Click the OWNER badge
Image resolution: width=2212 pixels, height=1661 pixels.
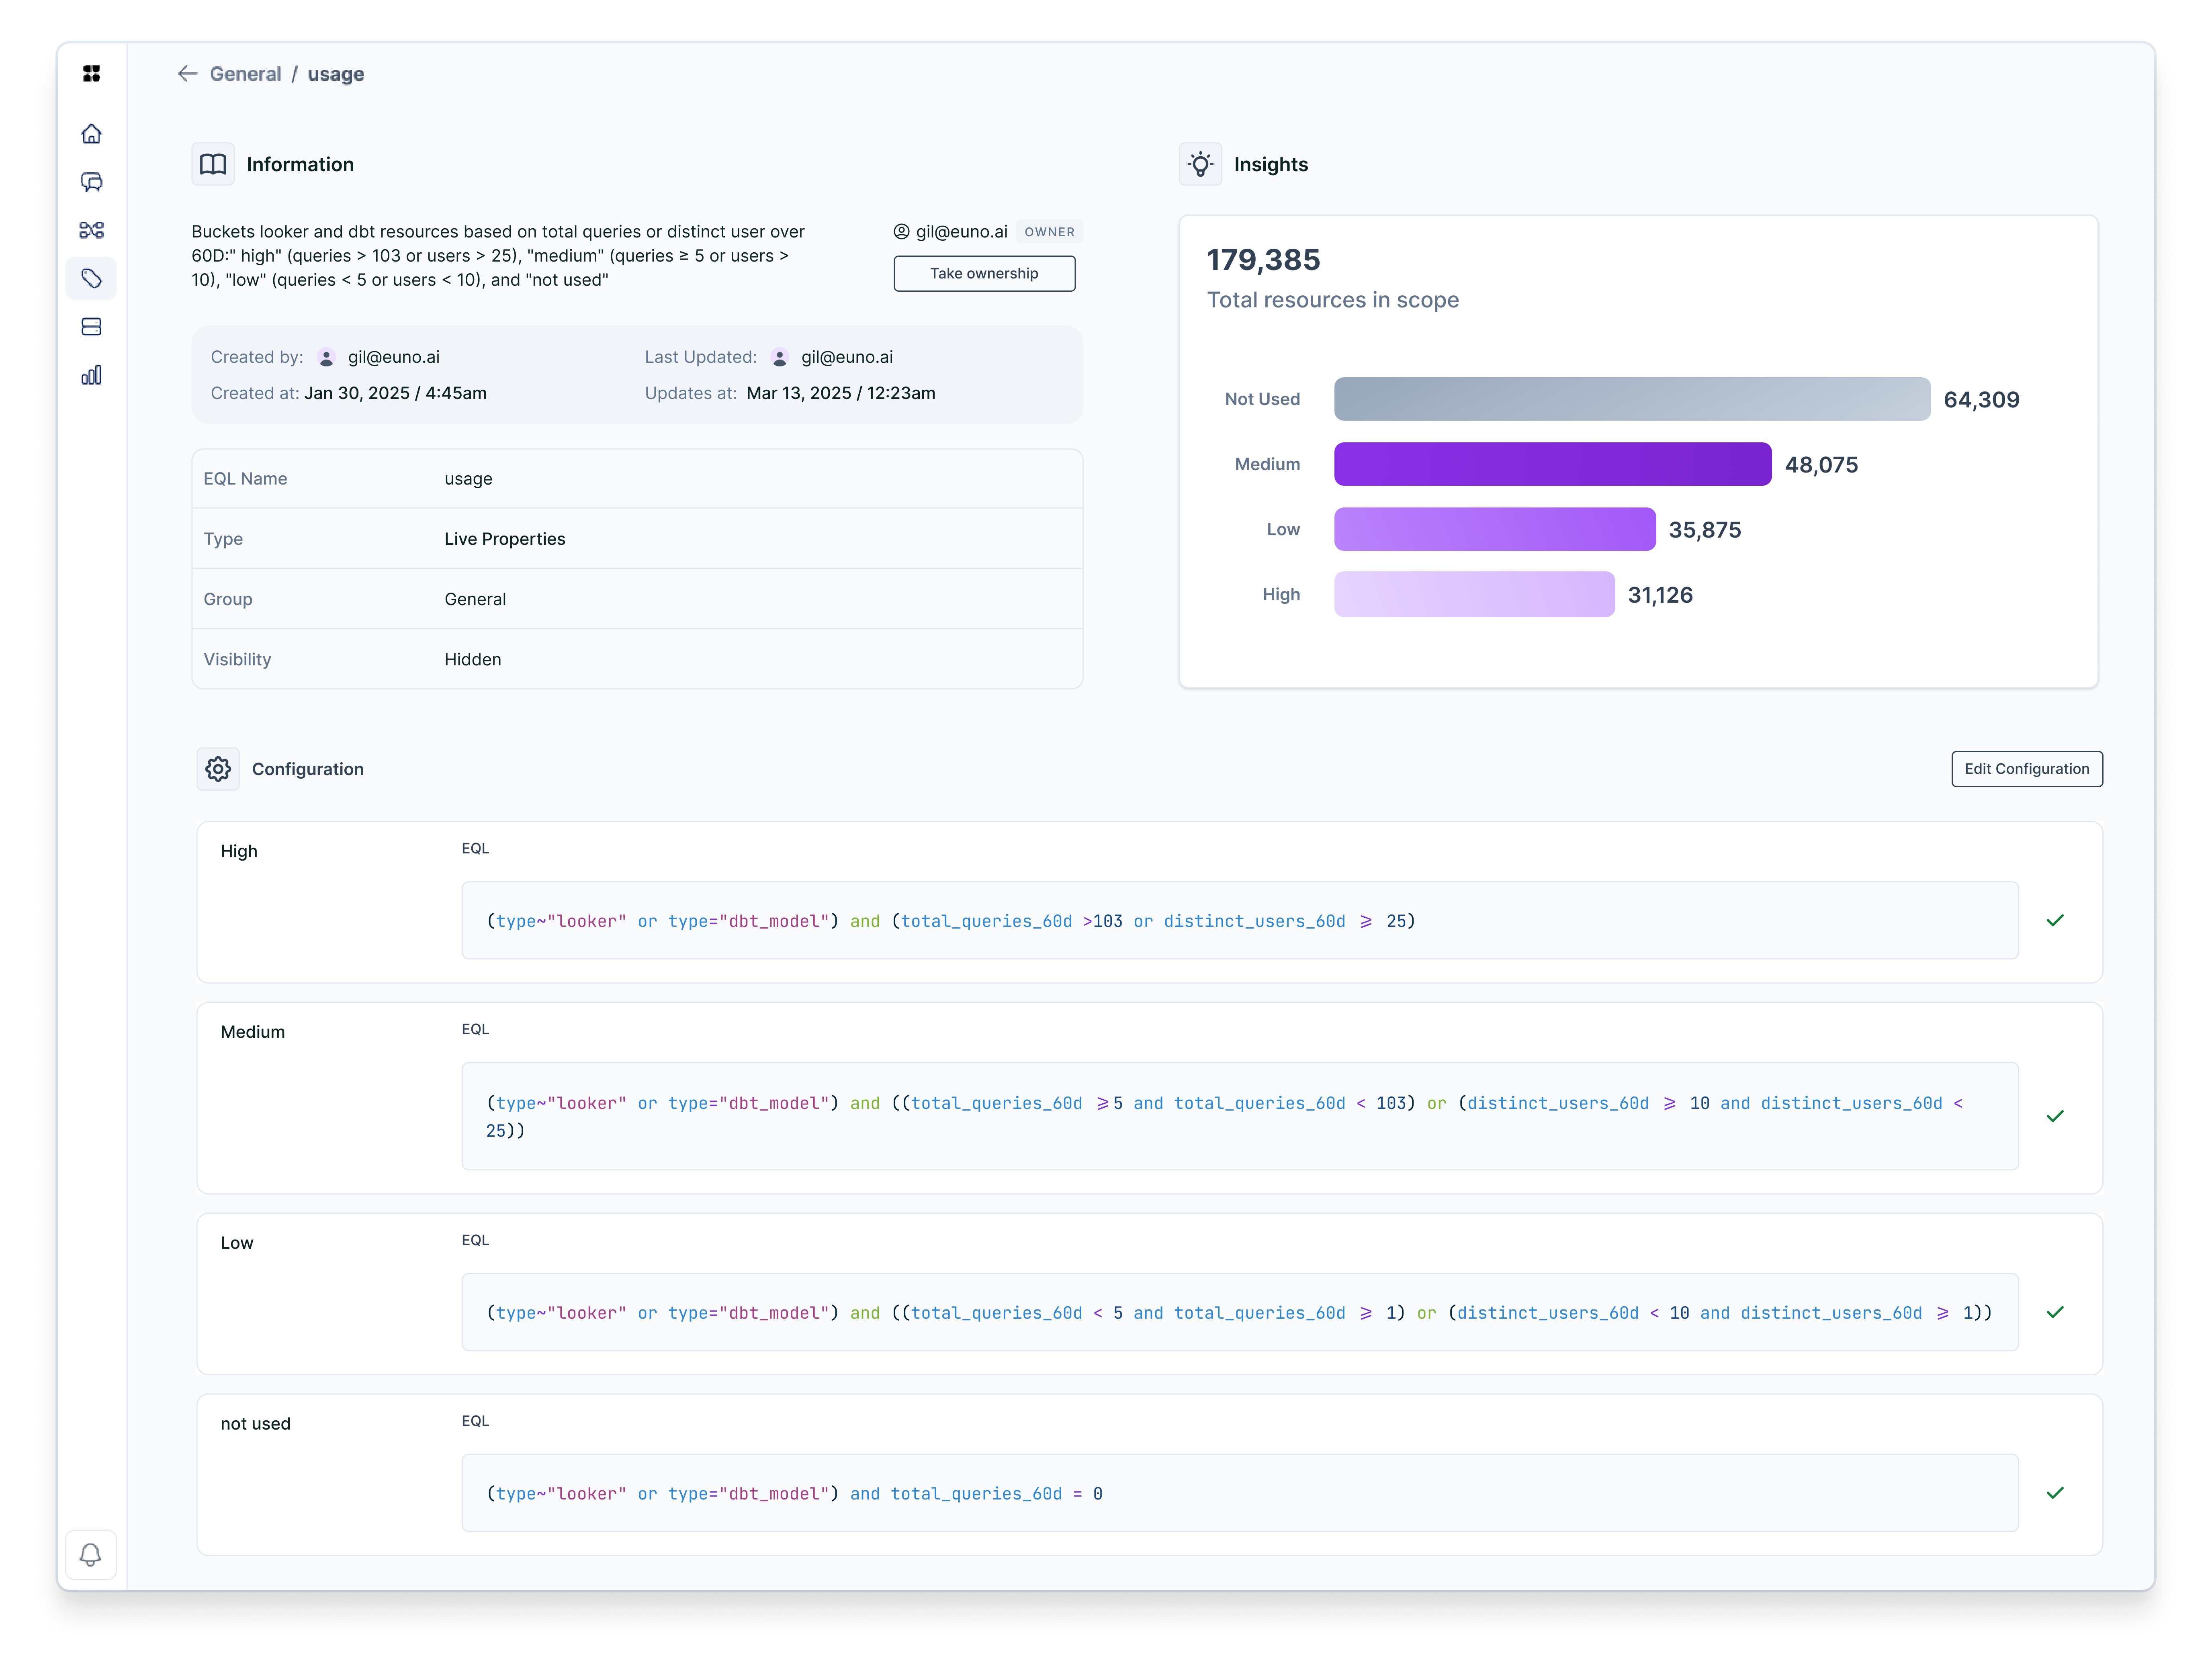[x=1049, y=232]
